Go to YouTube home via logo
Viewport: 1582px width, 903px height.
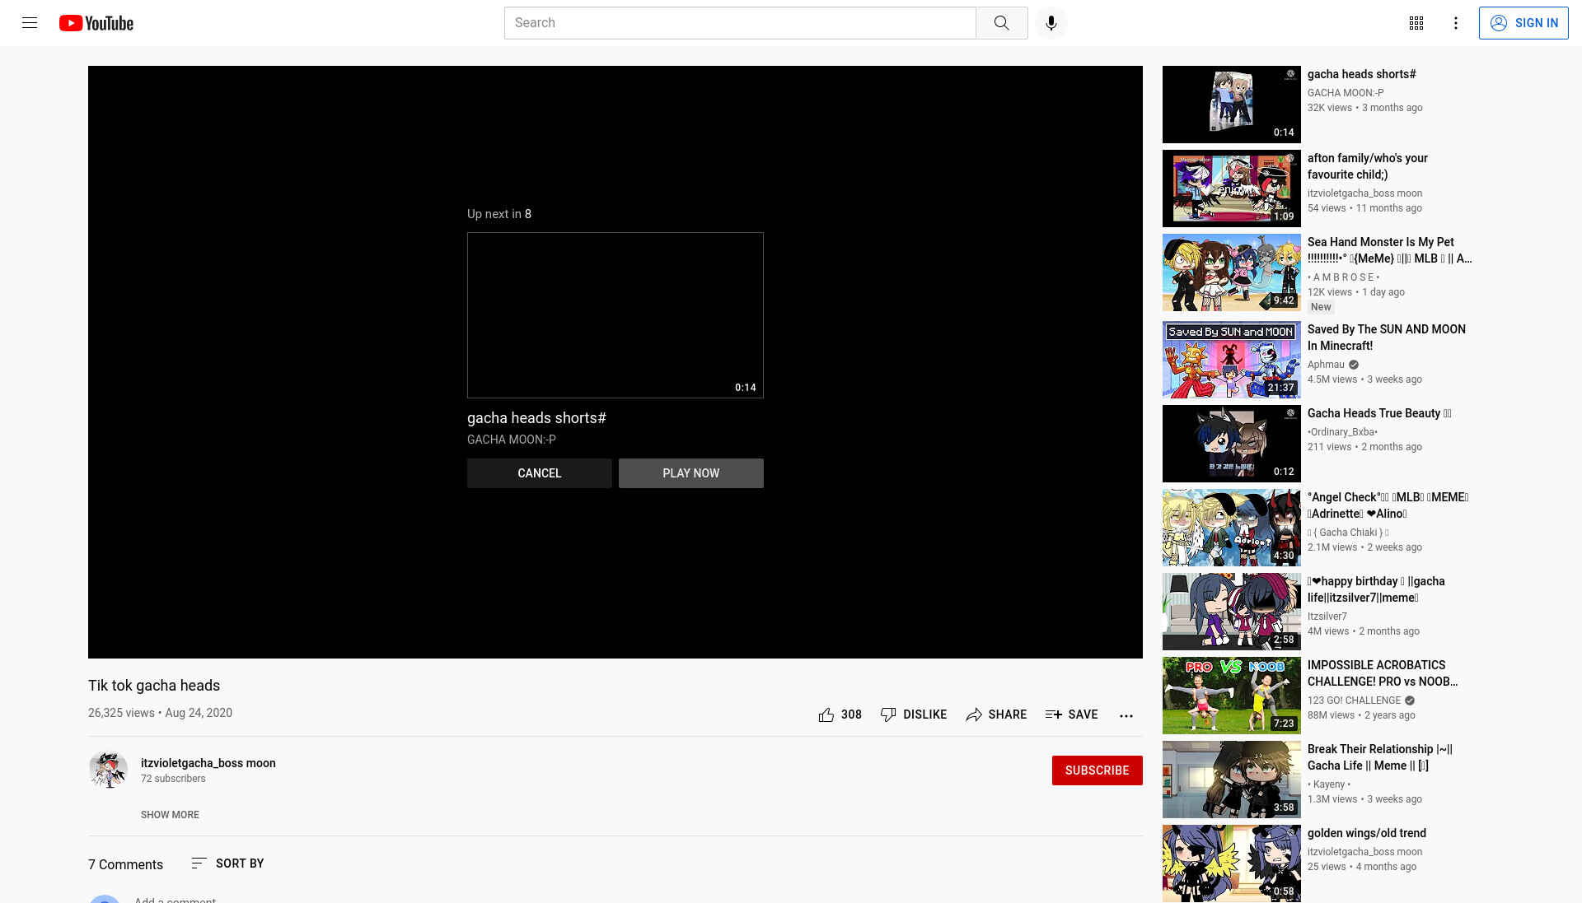pos(96,23)
